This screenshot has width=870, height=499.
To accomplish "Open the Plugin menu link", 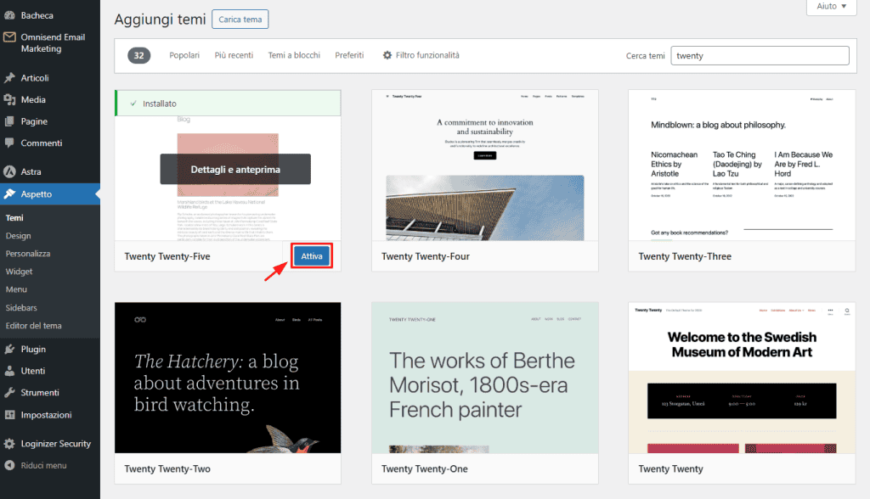I will click(x=33, y=350).
